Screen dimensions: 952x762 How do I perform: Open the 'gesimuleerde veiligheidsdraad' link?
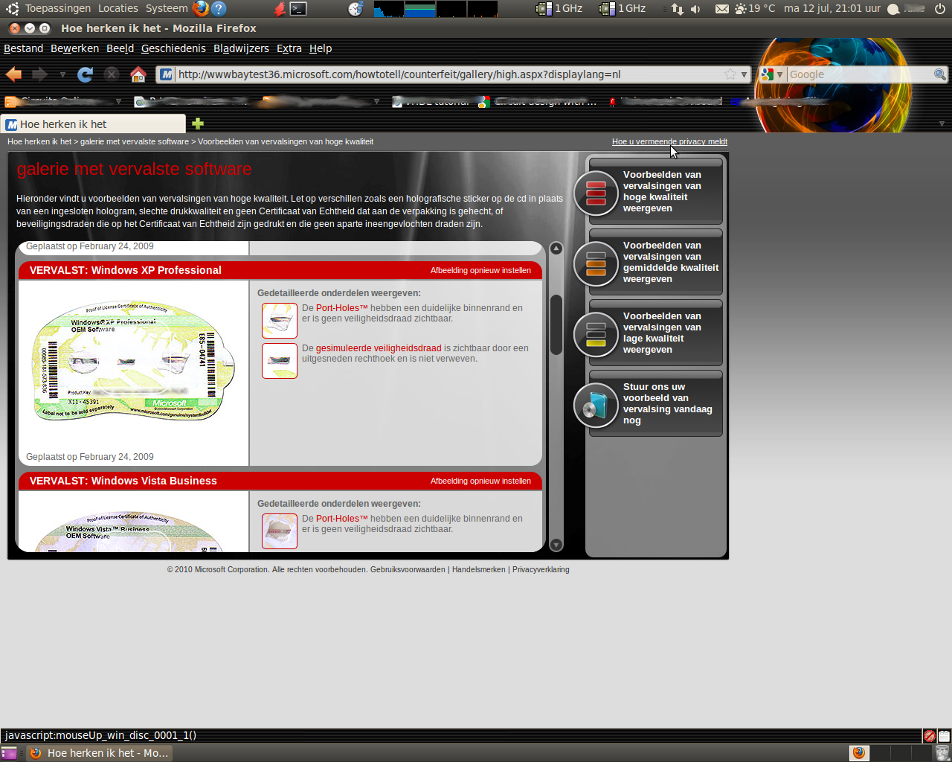coord(379,348)
